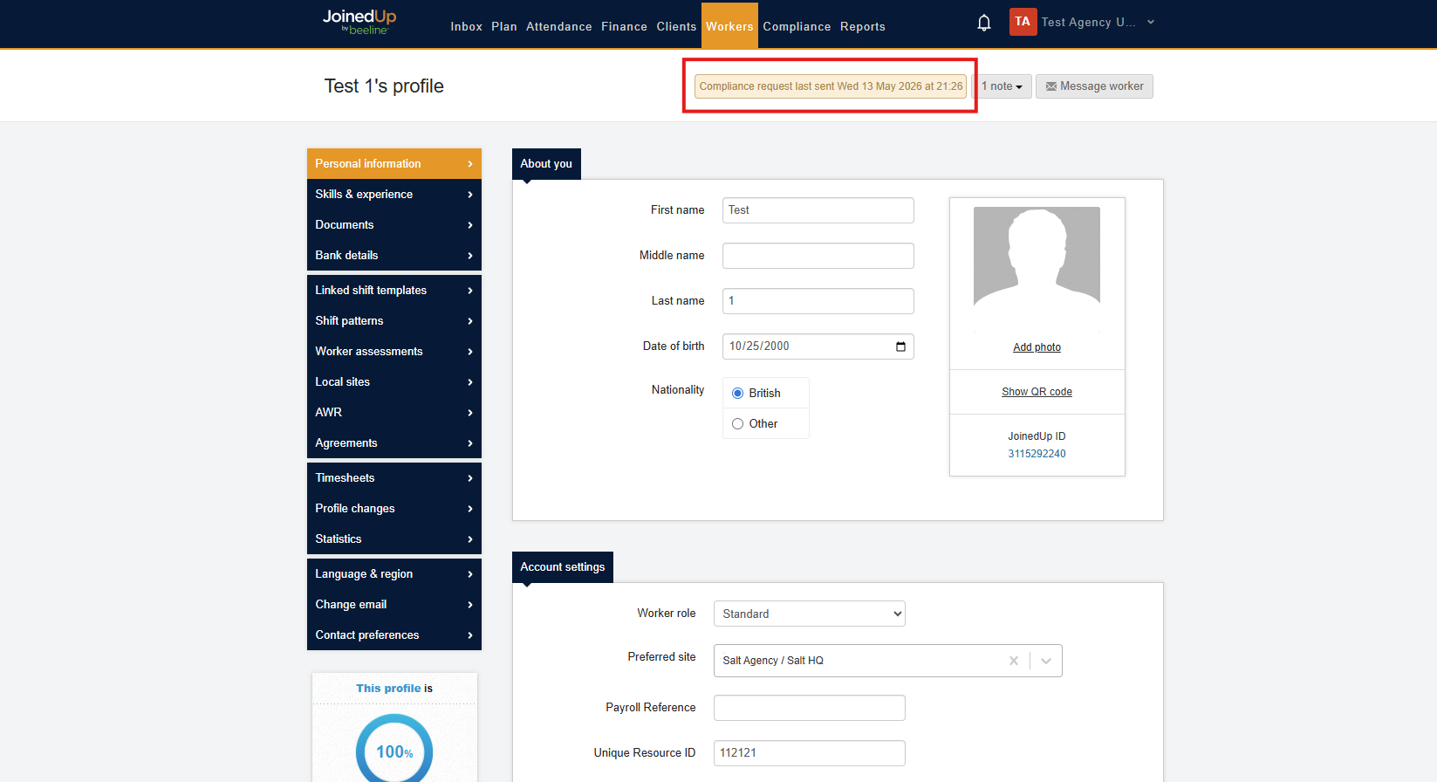1437x782 pixels.
Task: Open the Workers menu
Action: pos(729,26)
